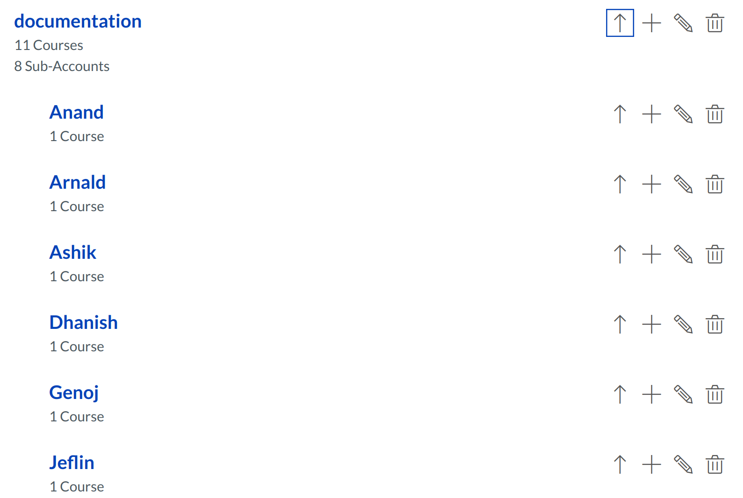743x498 pixels.
Task: Open the Jeflin sub-account link
Action: [72, 463]
